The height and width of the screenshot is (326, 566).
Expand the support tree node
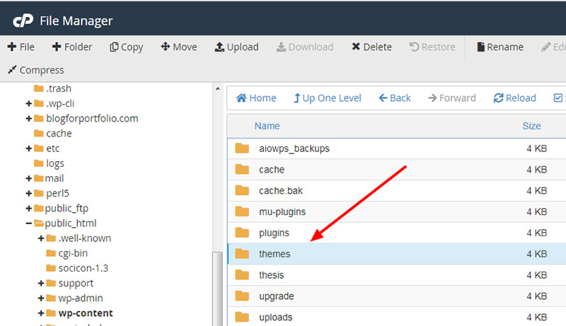(41, 284)
